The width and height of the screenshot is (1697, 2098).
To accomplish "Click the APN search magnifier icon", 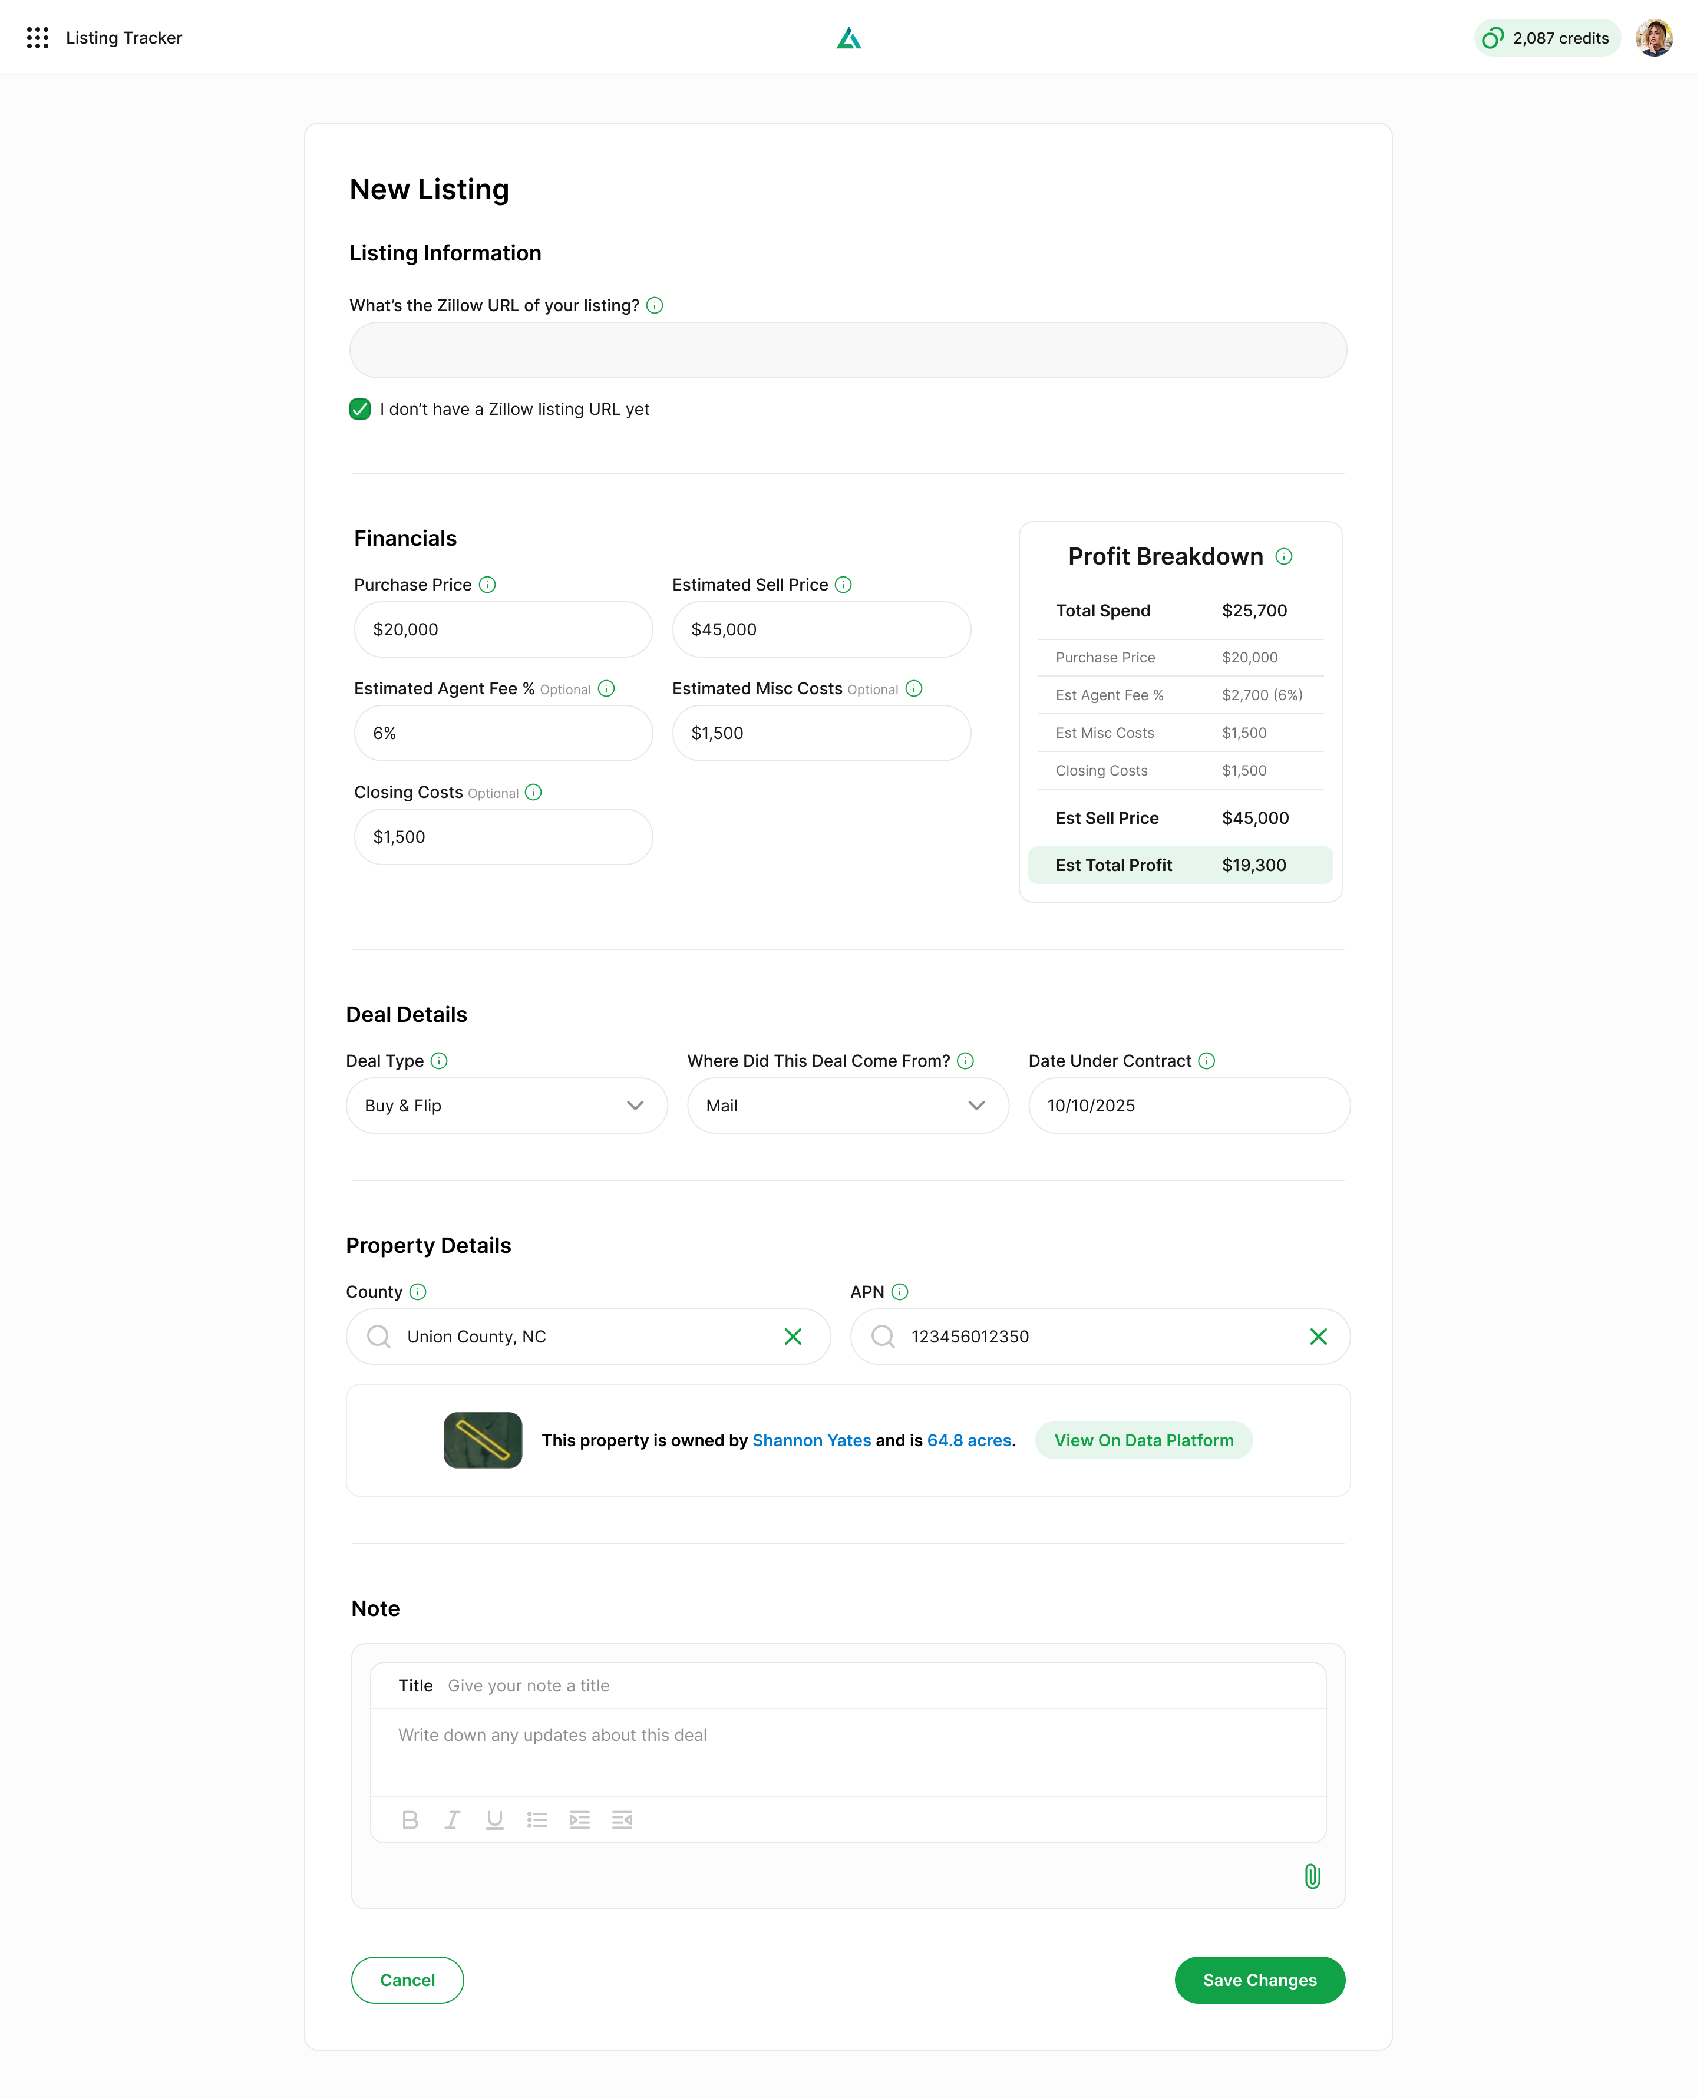I will pos(884,1337).
